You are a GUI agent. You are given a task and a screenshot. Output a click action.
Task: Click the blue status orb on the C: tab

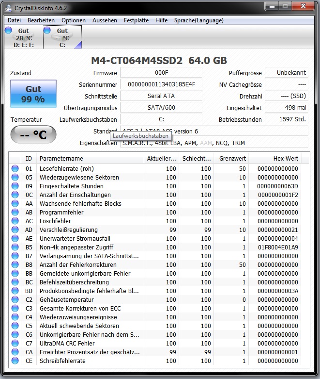click(x=47, y=30)
